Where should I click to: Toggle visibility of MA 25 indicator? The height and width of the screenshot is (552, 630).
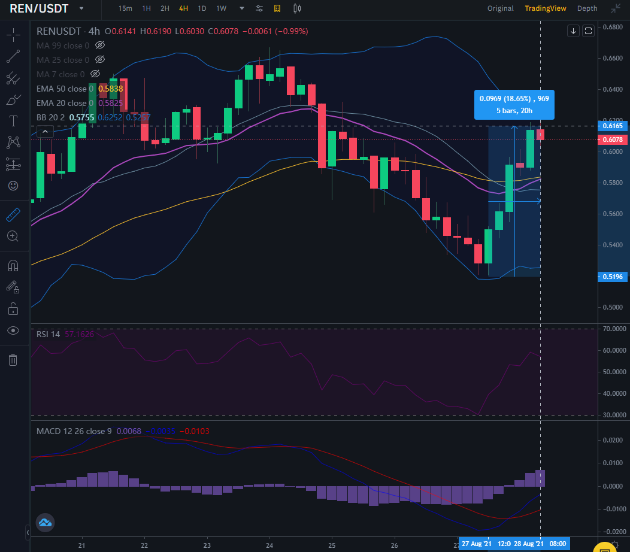point(99,60)
